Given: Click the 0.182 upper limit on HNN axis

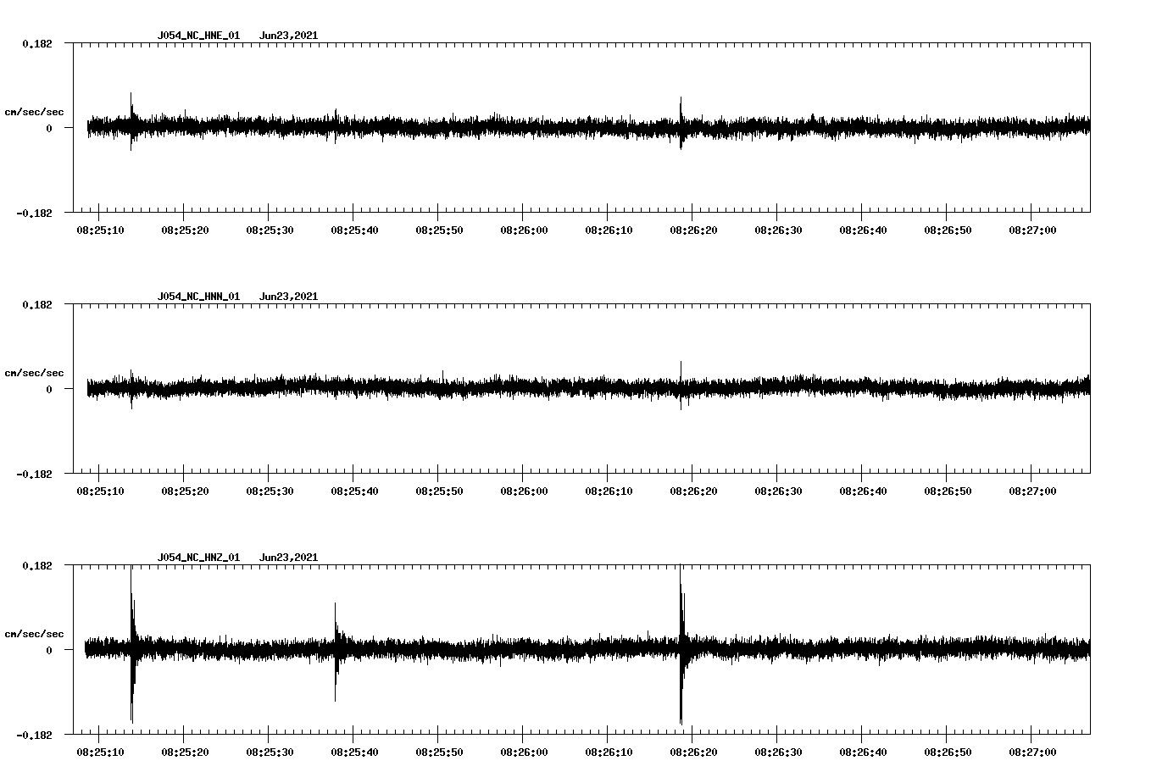Looking at the screenshot, I should click(36, 304).
